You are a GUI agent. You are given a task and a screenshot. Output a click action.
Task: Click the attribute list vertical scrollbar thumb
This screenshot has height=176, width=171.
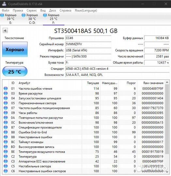coord(167,119)
